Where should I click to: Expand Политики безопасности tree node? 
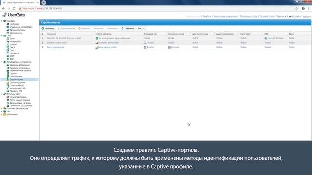(2, 109)
